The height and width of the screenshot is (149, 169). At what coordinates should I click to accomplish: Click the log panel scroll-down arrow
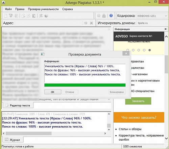coord(109,129)
